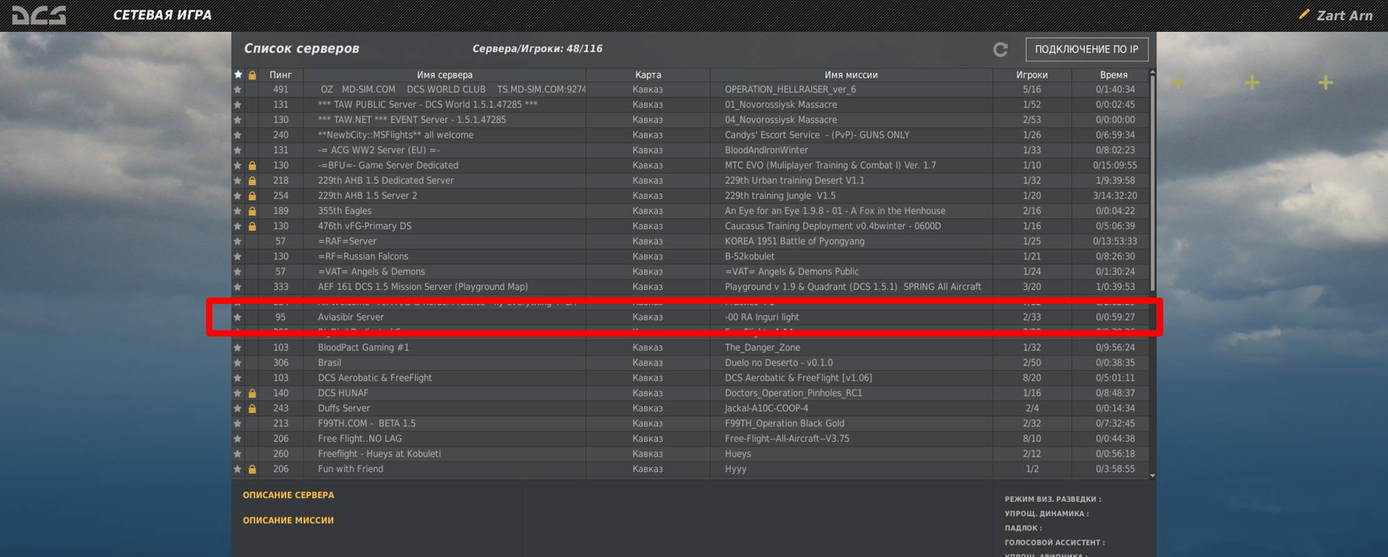Select mission Duelo no Deserto - v0.1.0
This screenshot has width=1388, height=557.
pyautogui.click(x=779, y=363)
